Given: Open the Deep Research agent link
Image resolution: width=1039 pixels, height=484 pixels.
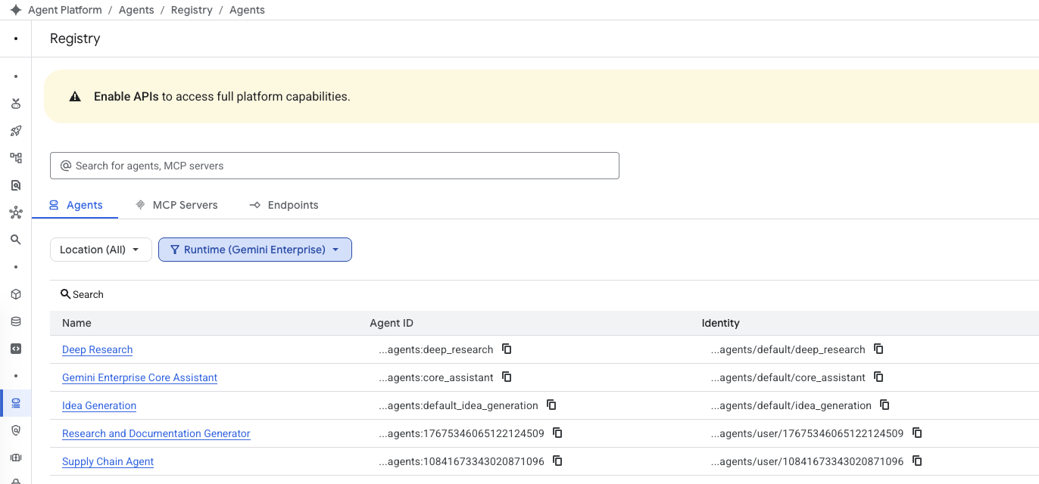Looking at the screenshot, I should pyautogui.click(x=97, y=349).
